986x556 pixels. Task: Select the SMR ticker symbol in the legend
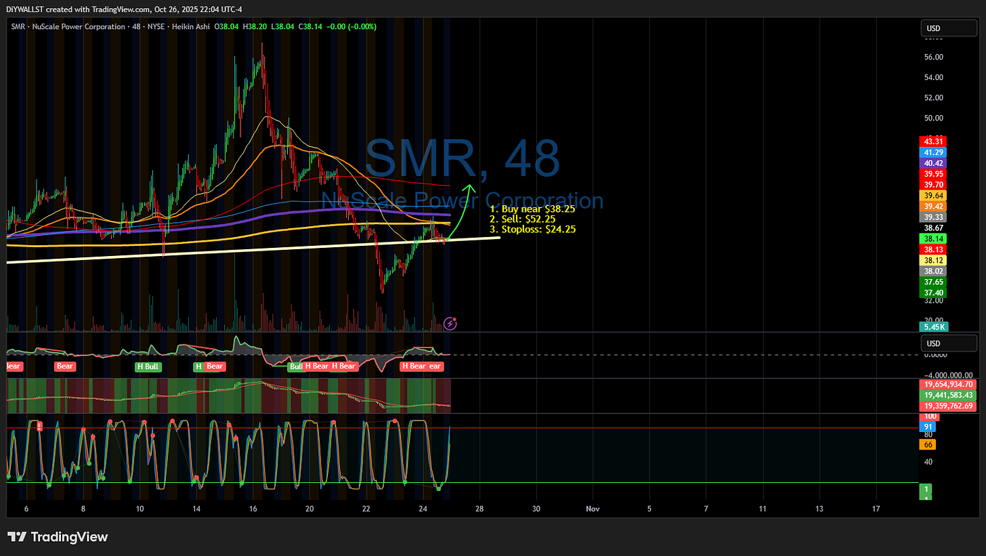click(17, 26)
